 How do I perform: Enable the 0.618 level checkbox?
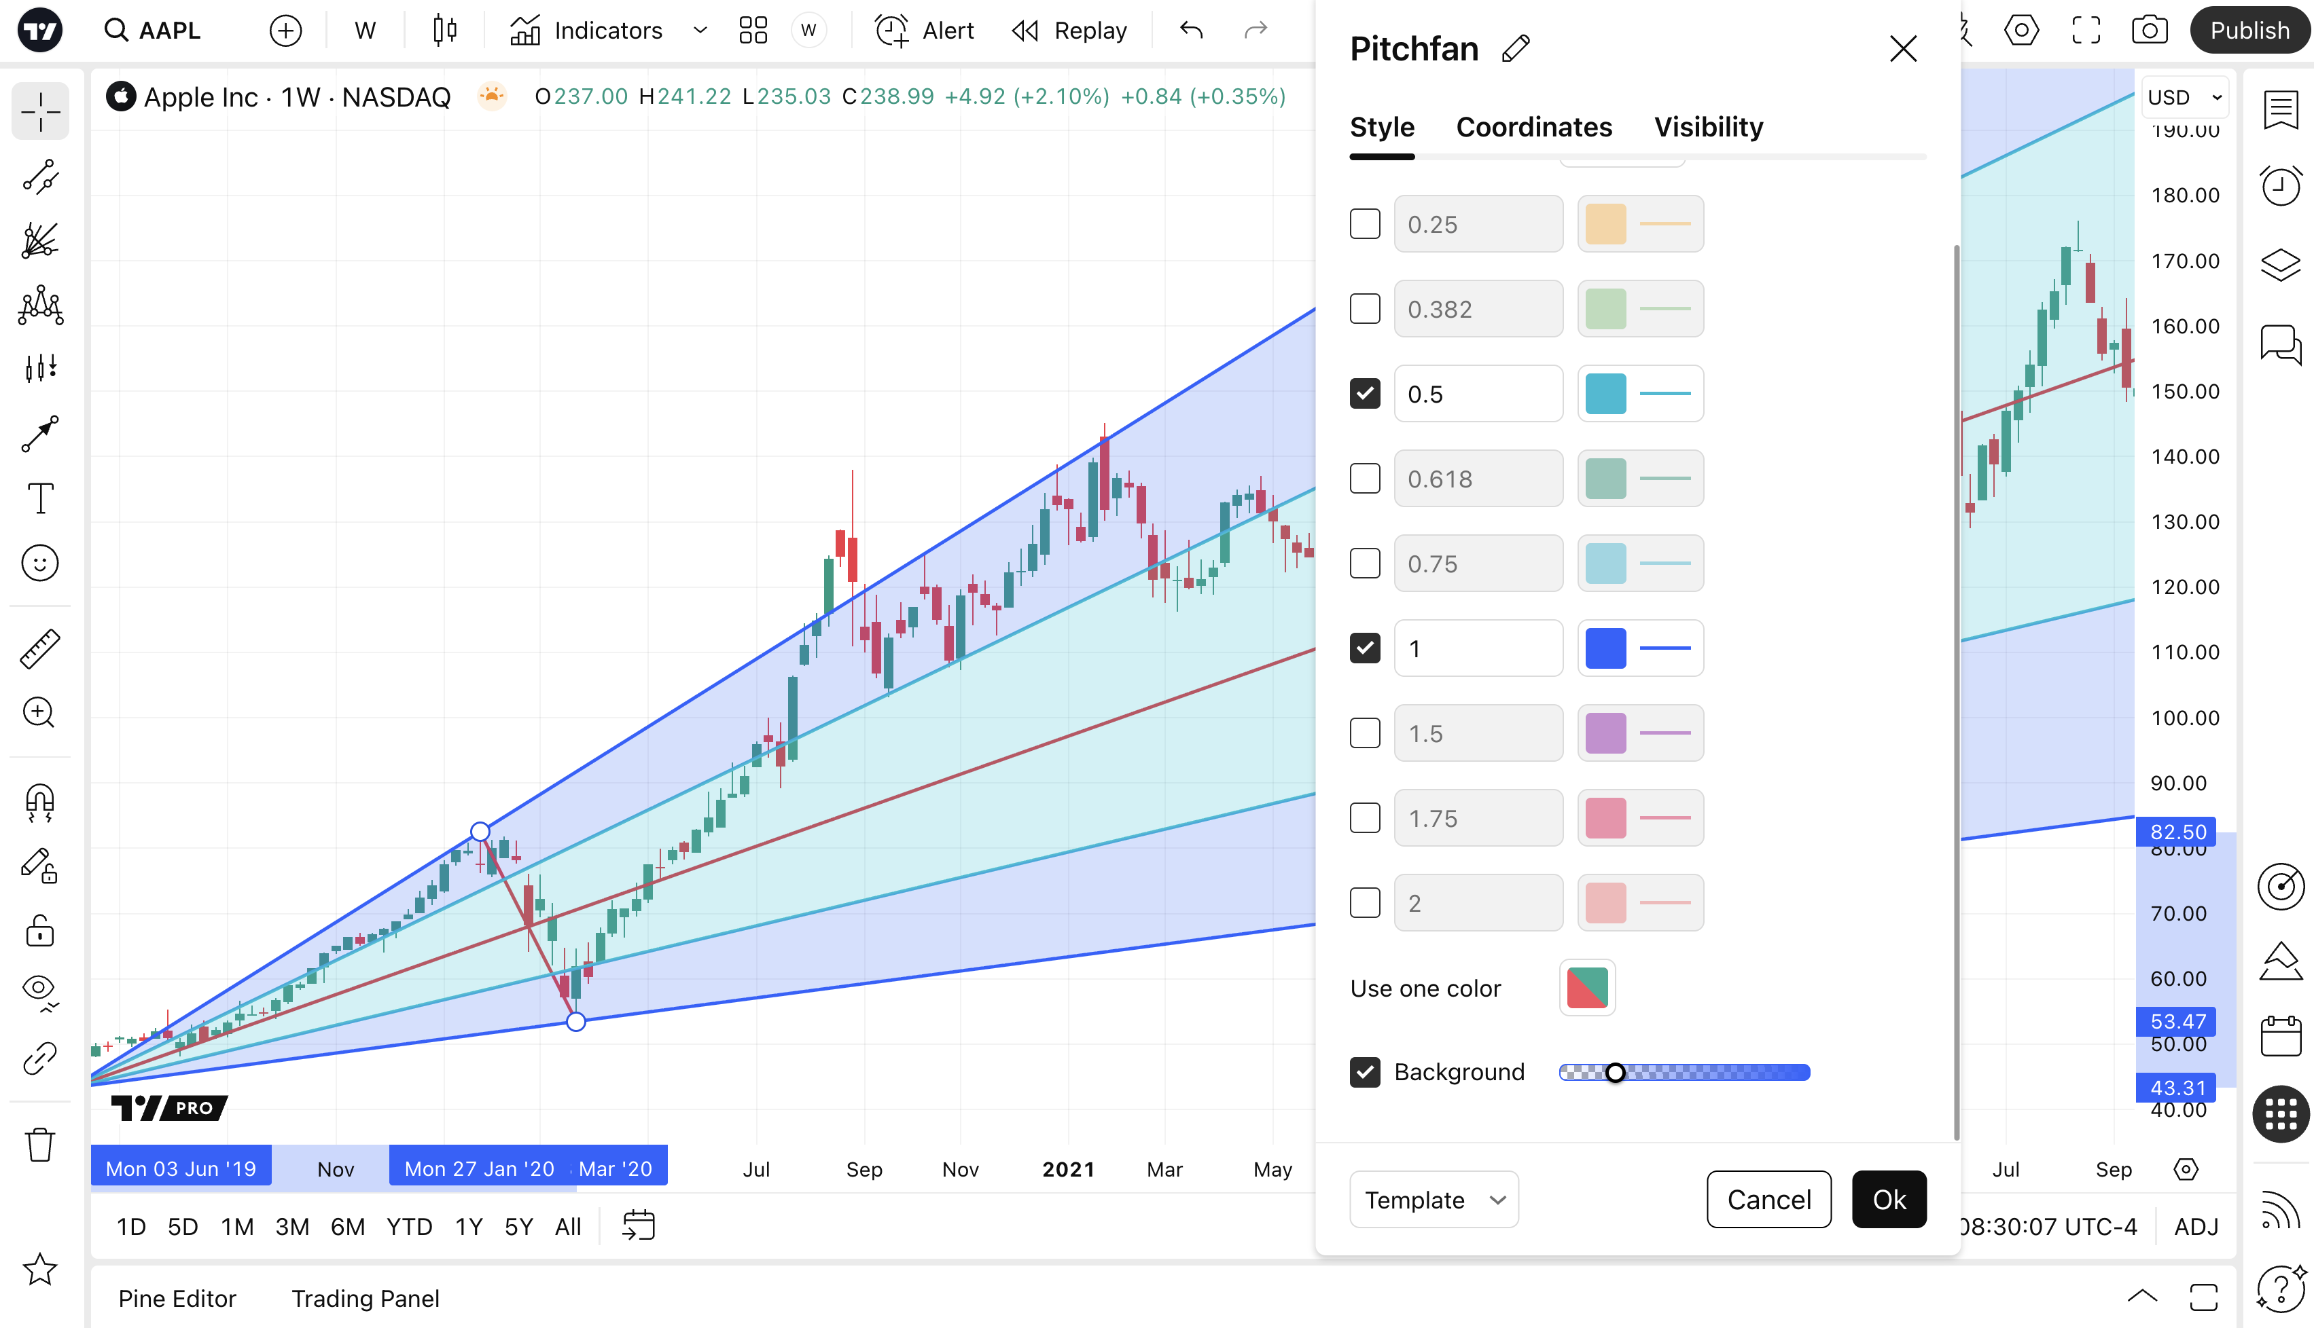1365,479
